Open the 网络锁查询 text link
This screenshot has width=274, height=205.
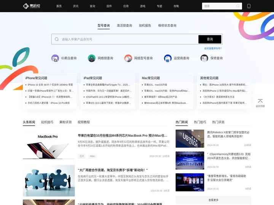tap(105, 58)
